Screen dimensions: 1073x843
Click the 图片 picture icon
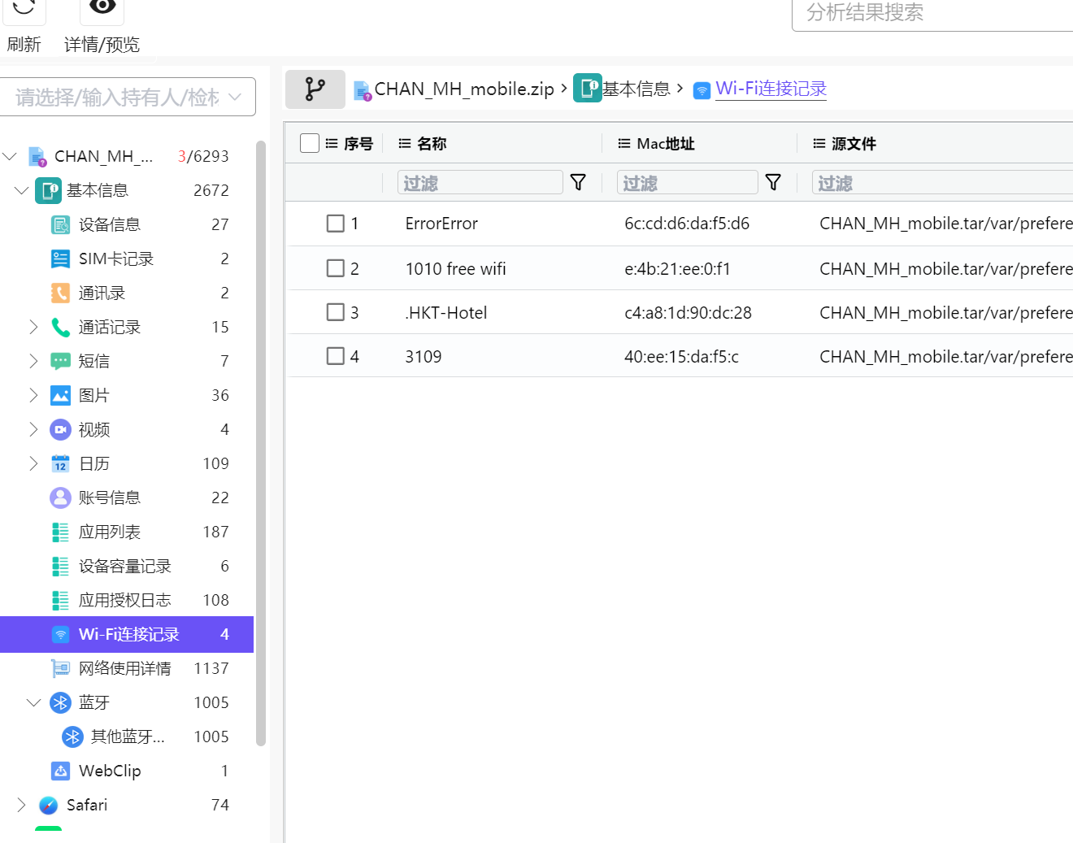pos(60,395)
